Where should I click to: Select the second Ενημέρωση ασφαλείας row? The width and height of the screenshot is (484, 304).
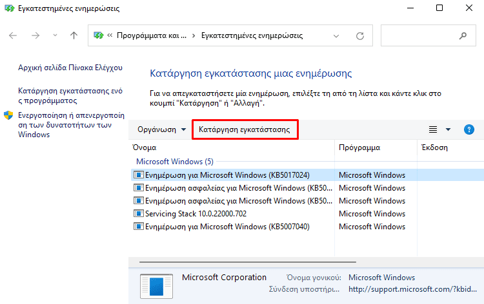click(x=307, y=201)
